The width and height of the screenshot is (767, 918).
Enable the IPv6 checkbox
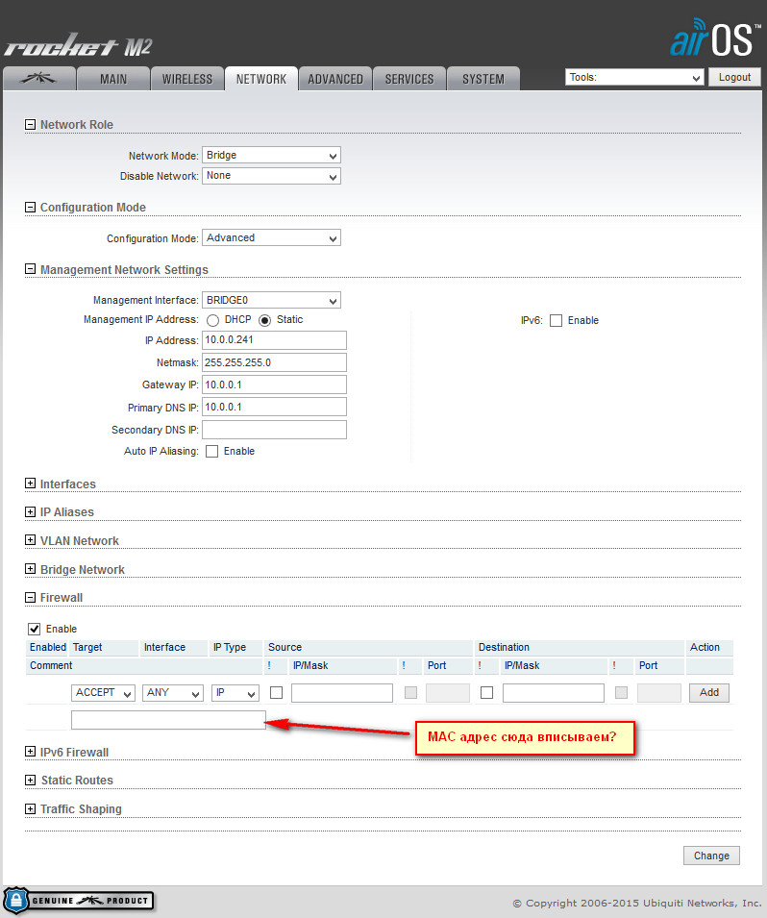(556, 320)
